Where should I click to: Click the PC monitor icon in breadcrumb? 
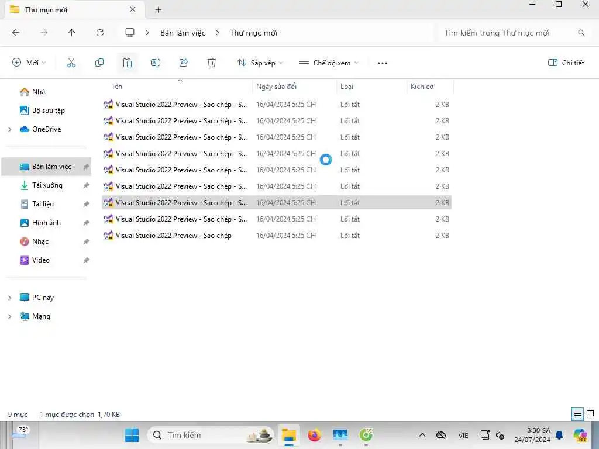[130, 33]
